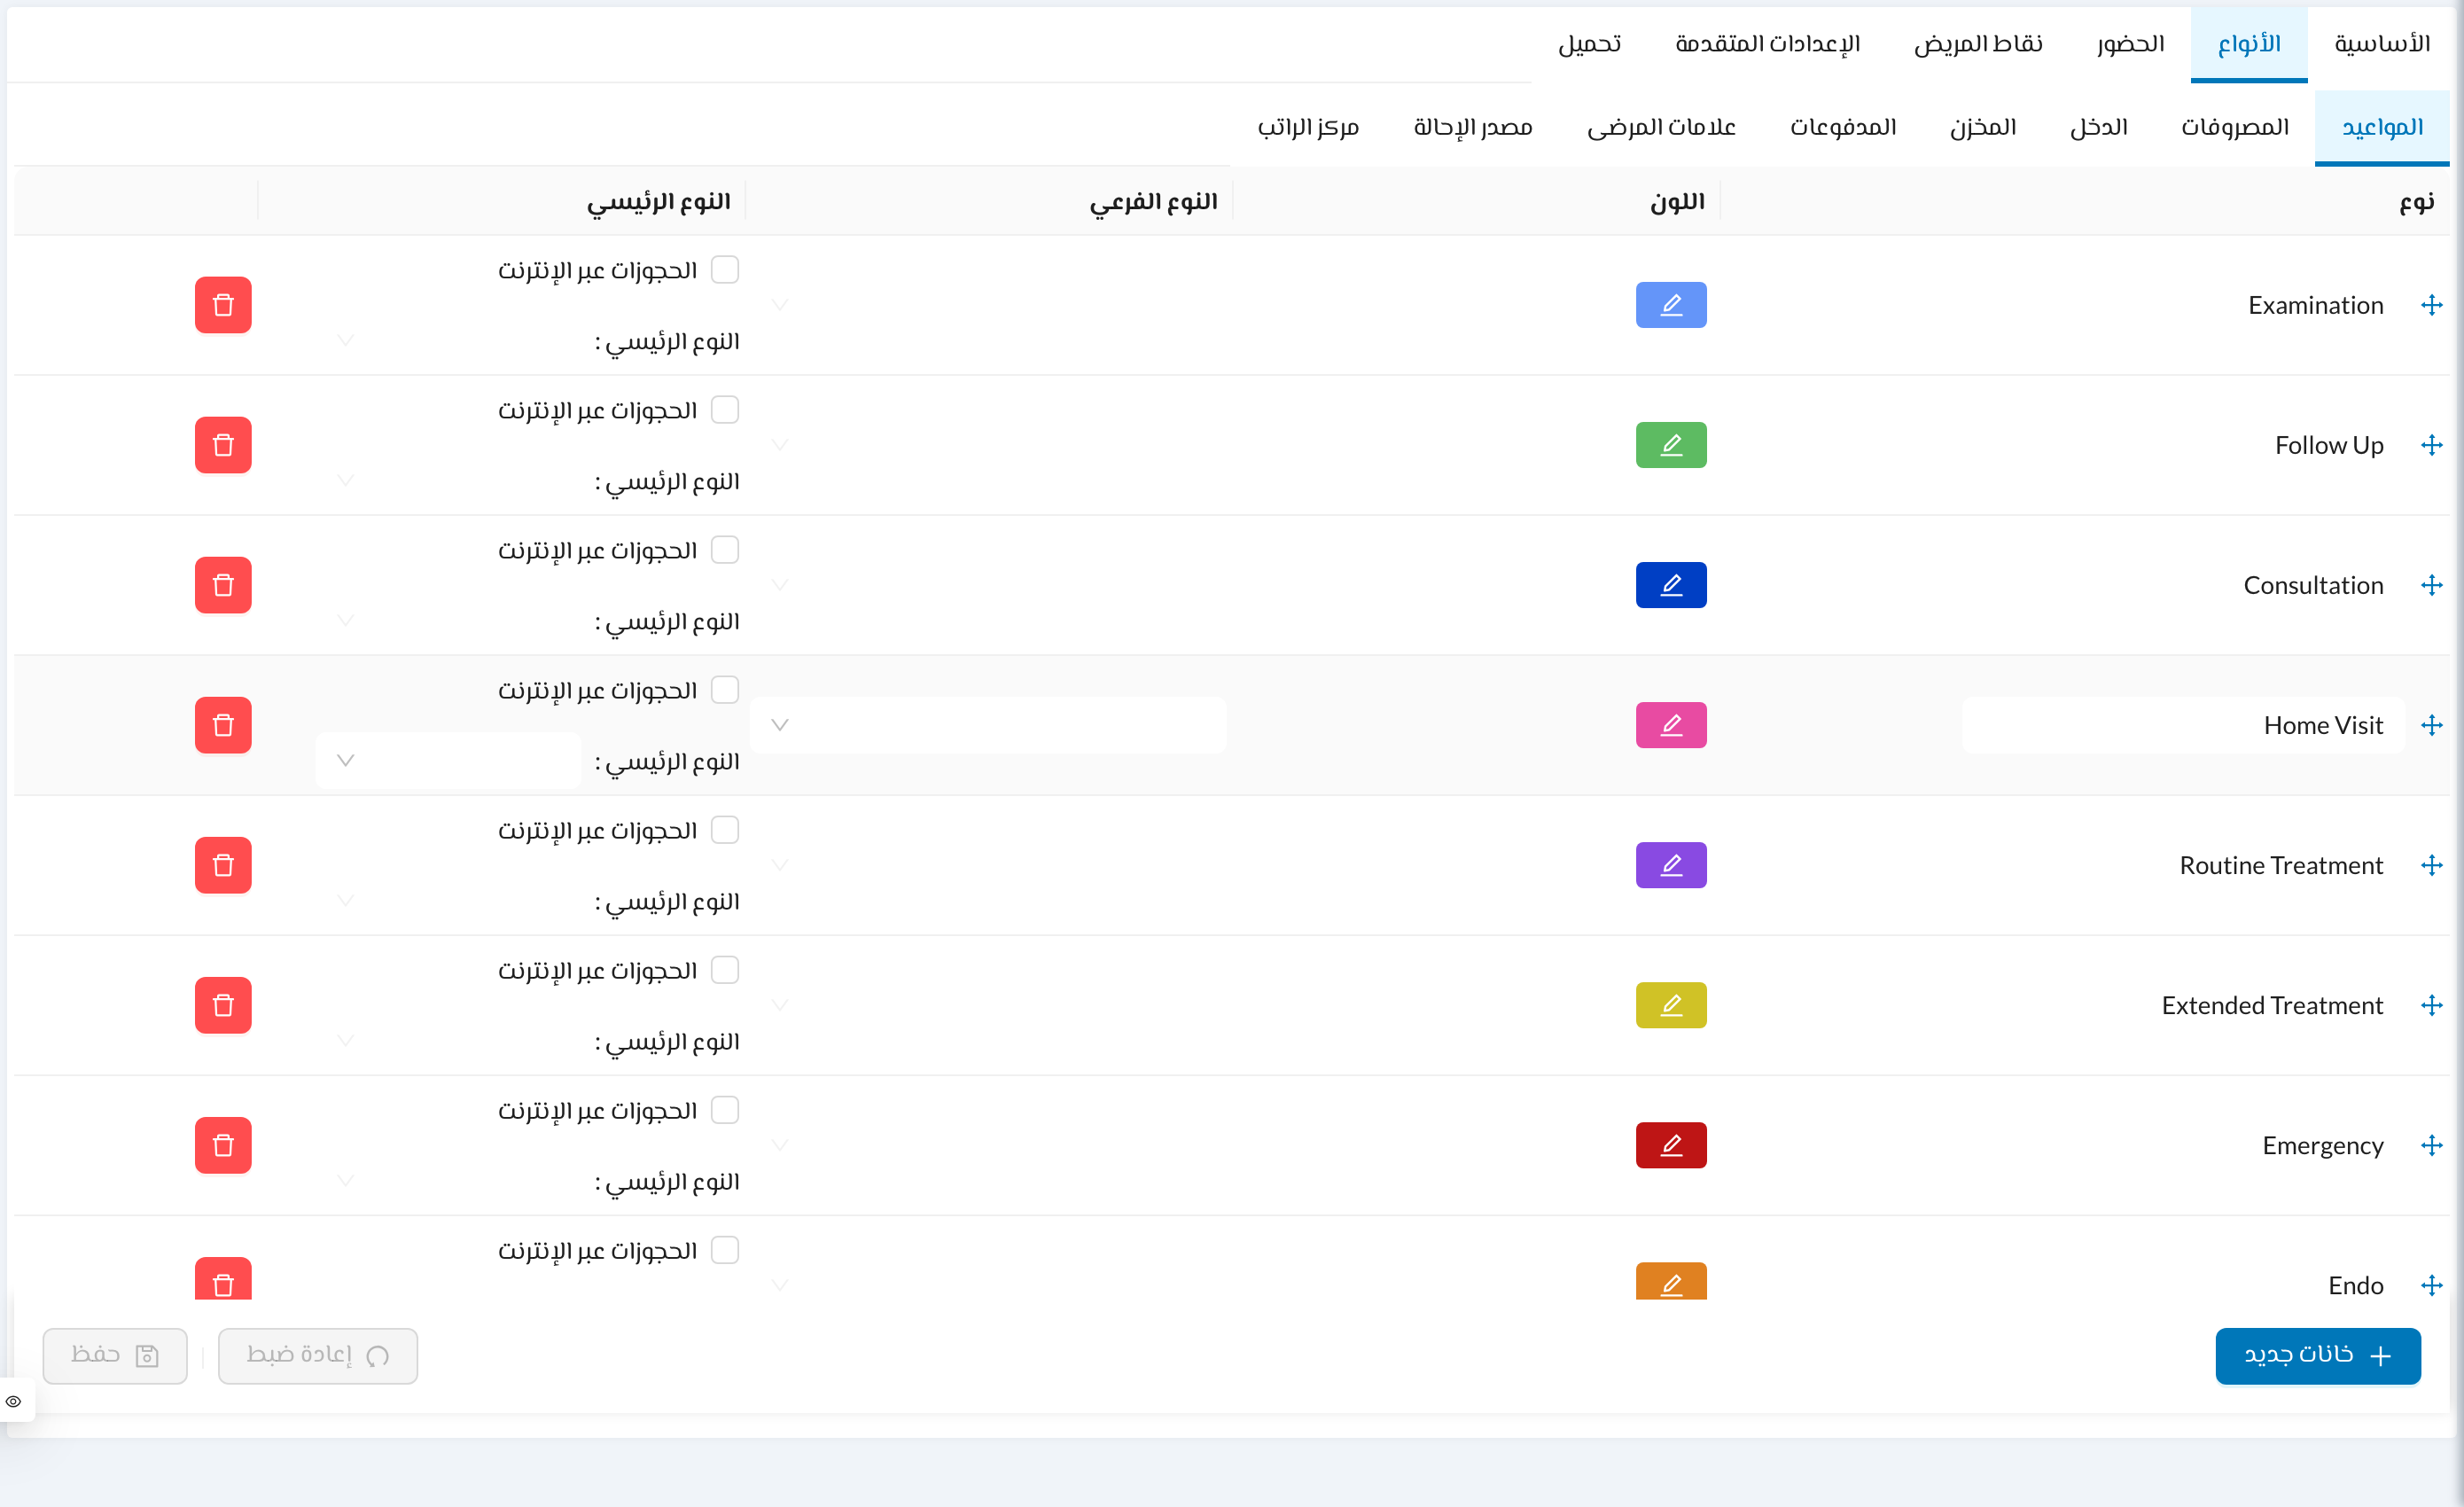Check online bookings for Emergency
Screen dimensions: 2464x1507
click(725, 1110)
